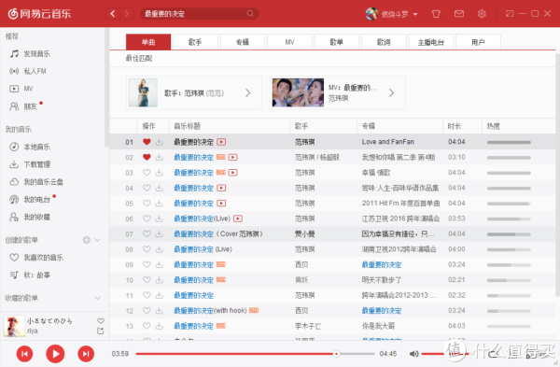Expand the 收藏的歌单 section

(x=97, y=298)
